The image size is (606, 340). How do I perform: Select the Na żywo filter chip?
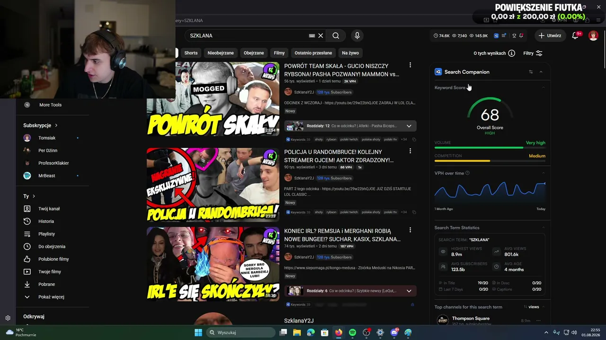[x=350, y=53]
